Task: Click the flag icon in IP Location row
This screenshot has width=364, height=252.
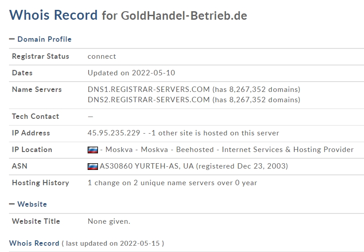Action: [93, 150]
